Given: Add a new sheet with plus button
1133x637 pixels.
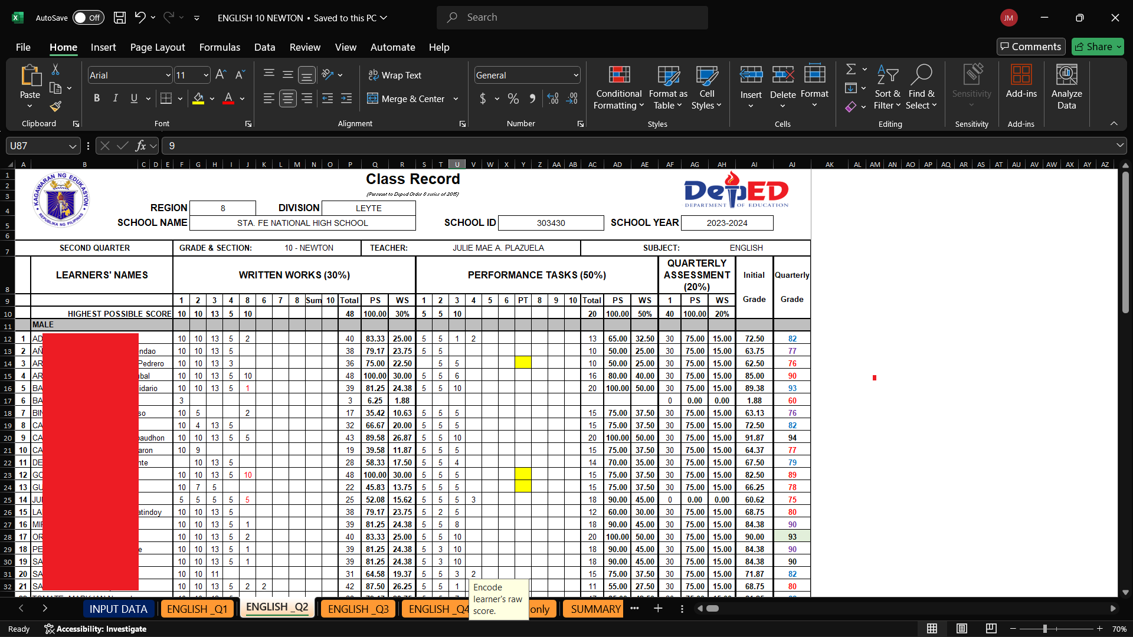Looking at the screenshot, I should pyautogui.click(x=658, y=608).
